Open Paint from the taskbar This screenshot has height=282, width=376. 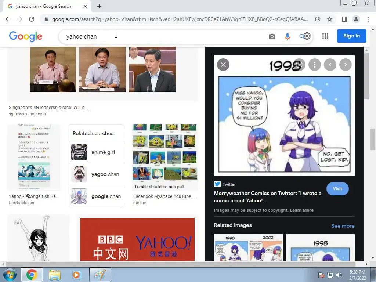(x=100, y=275)
